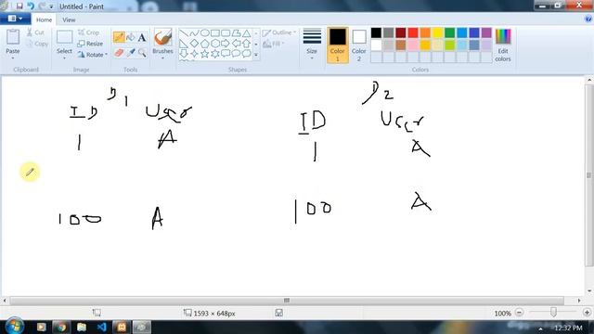Open the shape Fill dropdown

(x=273, y=44)
